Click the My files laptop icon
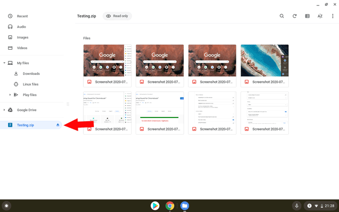339x212 pixels. (10, 63)
